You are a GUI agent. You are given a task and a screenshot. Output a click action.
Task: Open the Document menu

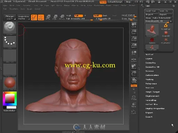point(27,6)
